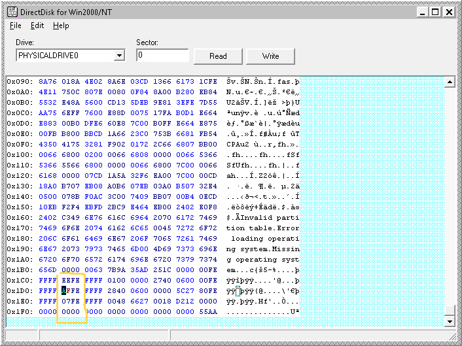Click the 0x1F0 offset label

click(20, 312)
